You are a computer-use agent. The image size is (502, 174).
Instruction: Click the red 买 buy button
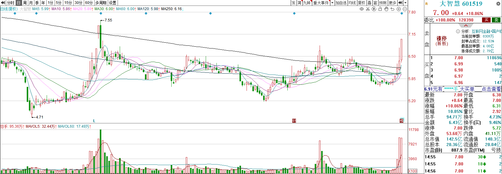click(x=486, y=20)
